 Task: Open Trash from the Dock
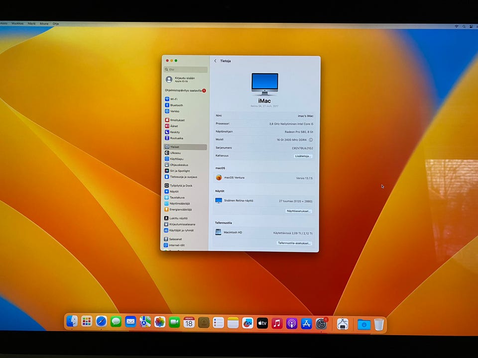point(379,325)
